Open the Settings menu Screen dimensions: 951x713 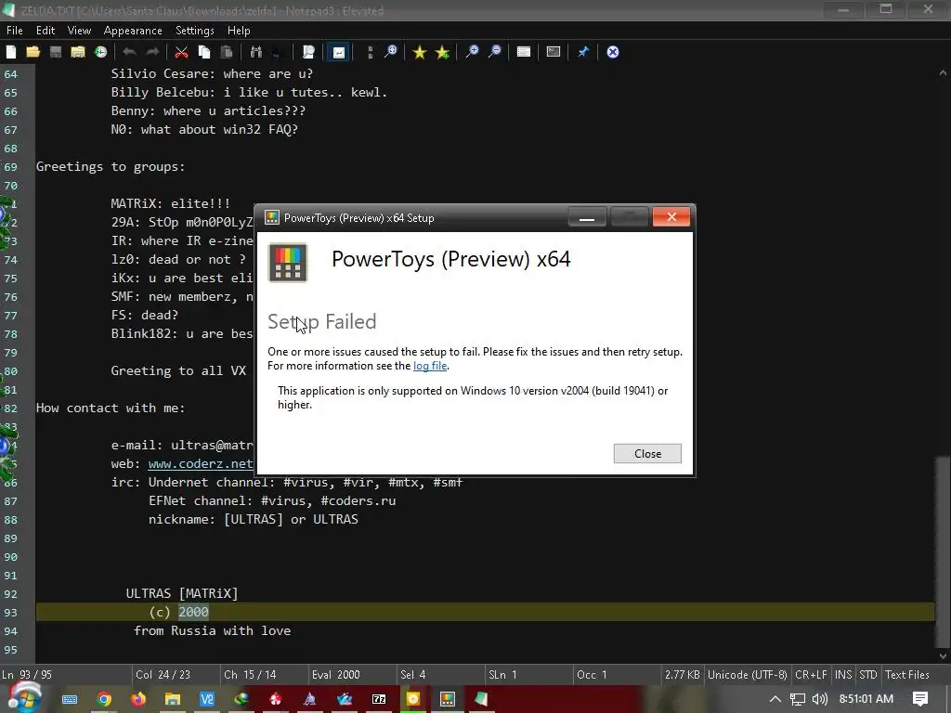point(195,31)
